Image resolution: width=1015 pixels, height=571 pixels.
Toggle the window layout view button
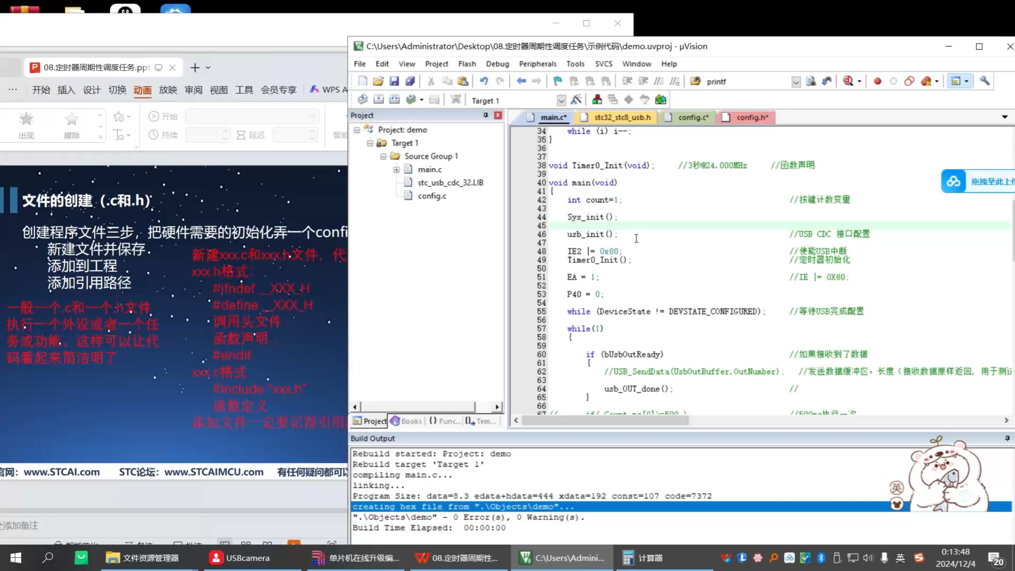click(956, 81)
